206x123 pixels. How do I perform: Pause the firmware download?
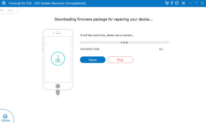93,60
